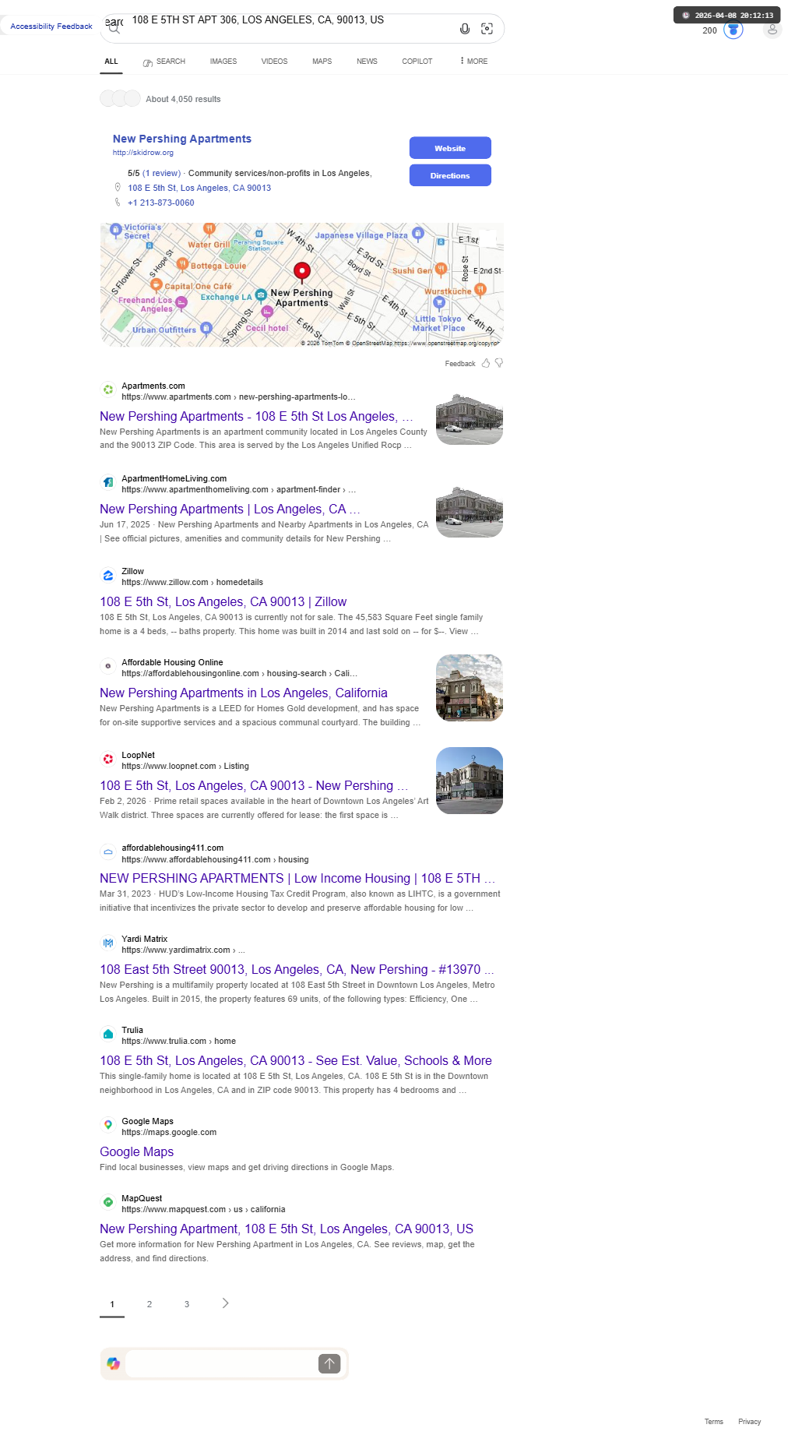788x1435 pixels.
Task: Click next page chevron arrow
Action: click(x=225, y=1303)
